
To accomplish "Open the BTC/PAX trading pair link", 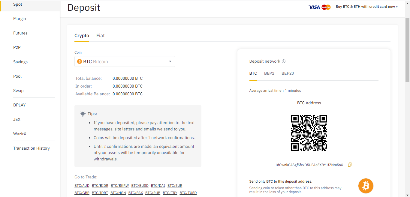I will (136, 193).
